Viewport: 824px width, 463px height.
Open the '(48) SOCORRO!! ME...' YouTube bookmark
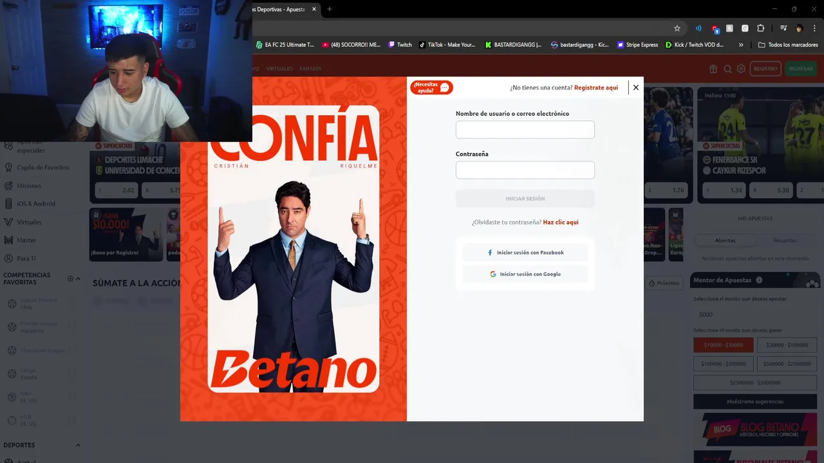[351, 45]
